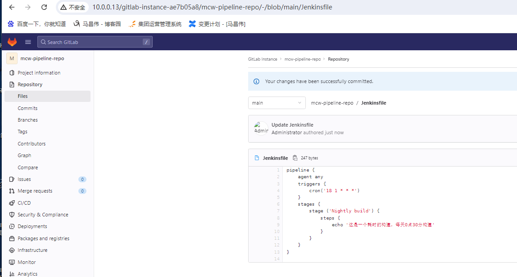517x277 pixels.
Task: Click the Security shield icon
Action: (12, 215)
